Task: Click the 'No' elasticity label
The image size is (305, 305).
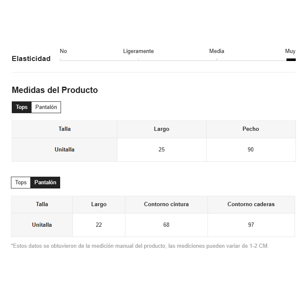Action: [63, 51]
